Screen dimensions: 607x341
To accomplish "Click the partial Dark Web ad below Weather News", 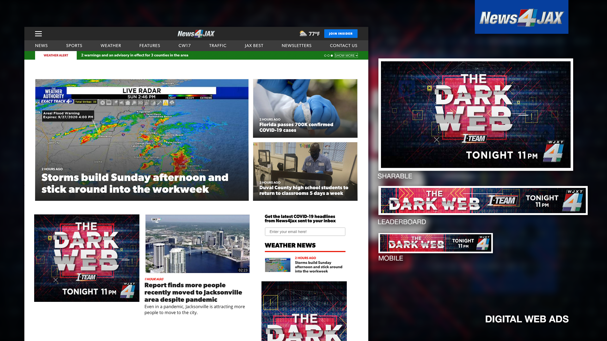I will point(304,311).
